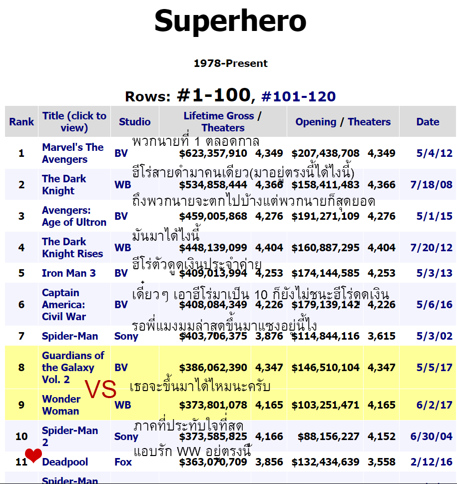This screenshot has width=457, height=484.
Task: Sort table by Studio header
Action: click(x=134, y=122)
